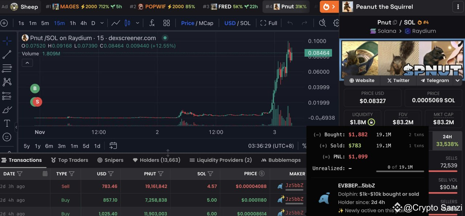This screenshot has height=216, width=465.
Task: Set chart interval to 1h
Action: (73, 23)
